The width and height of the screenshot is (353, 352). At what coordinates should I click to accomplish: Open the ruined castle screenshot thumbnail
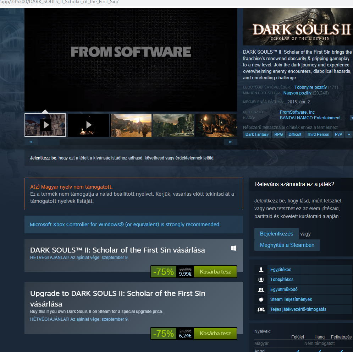click(x=173, y=125)
